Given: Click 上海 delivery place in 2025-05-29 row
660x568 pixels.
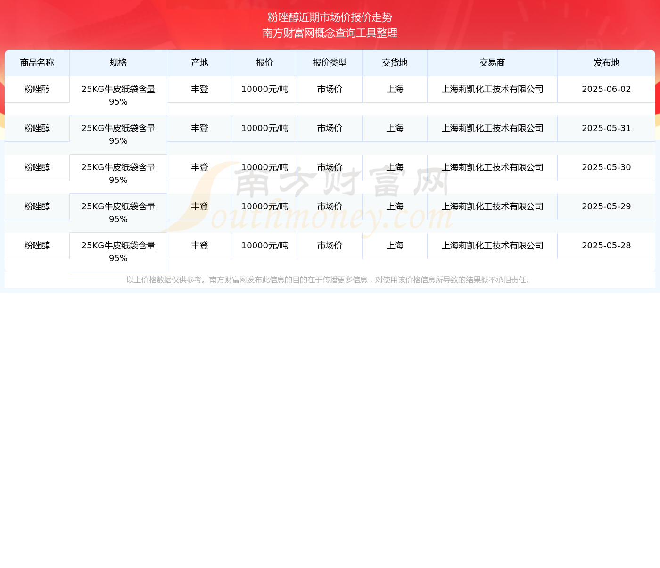Looking at the screenshot, I should 395,206.
